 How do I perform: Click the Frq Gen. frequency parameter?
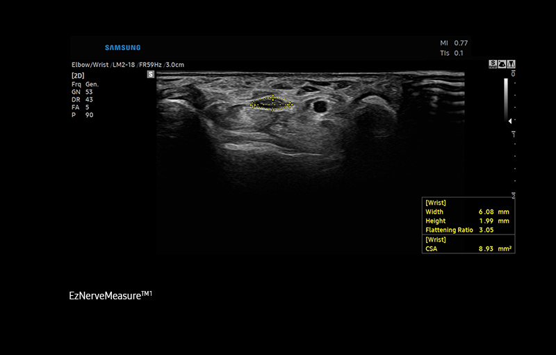[x=81, y=84]
